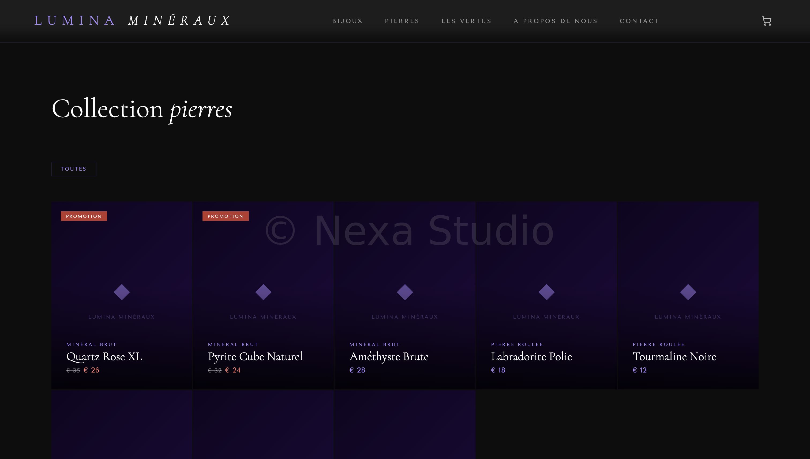Select the Toutes filter button
The image size is (810, 459).
click(74, 169)
